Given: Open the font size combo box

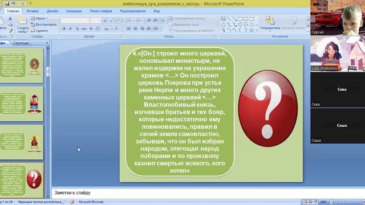Looking at the screenshot, I should tap(96, 20).
